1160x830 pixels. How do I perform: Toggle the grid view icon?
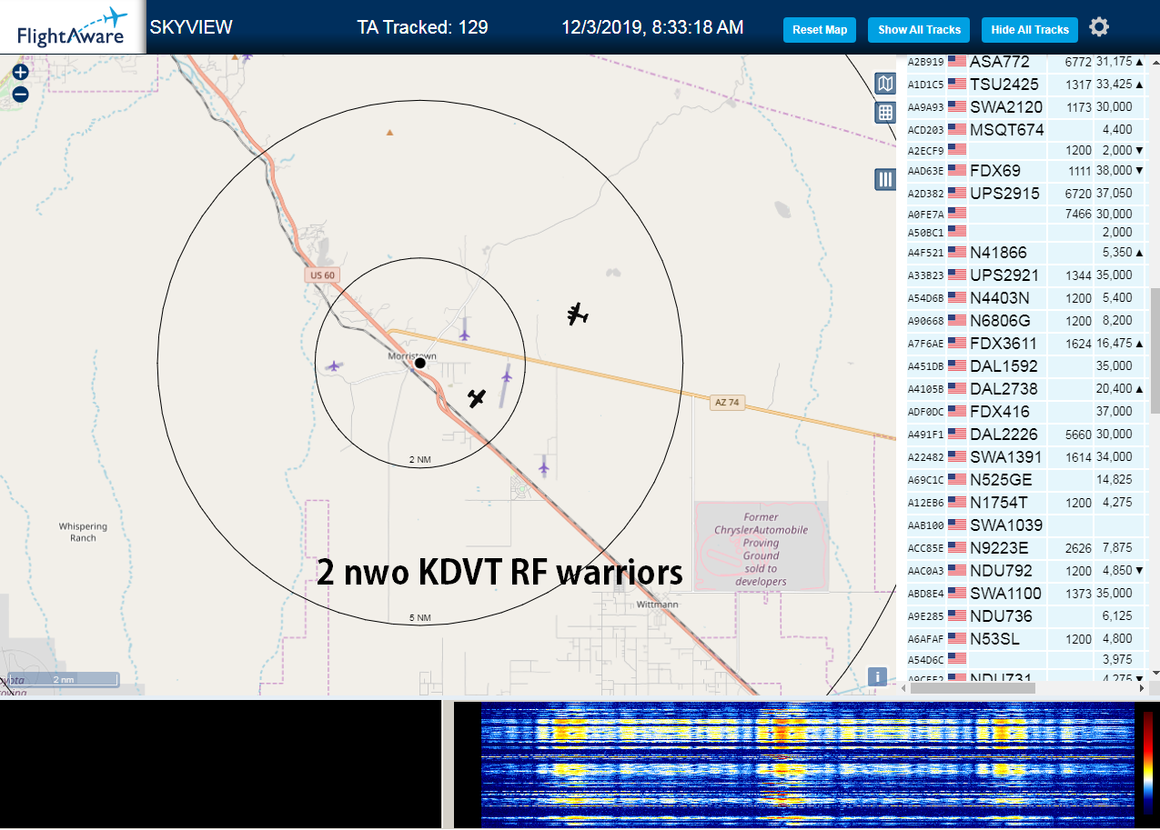coord(885,113)
